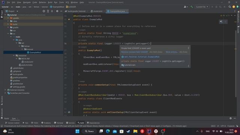Toggle tool window bars icon in status bar

point(2,126)
